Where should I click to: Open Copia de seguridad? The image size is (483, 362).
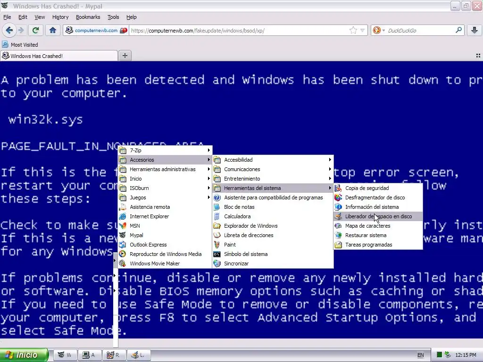click(x=378, y=188)
